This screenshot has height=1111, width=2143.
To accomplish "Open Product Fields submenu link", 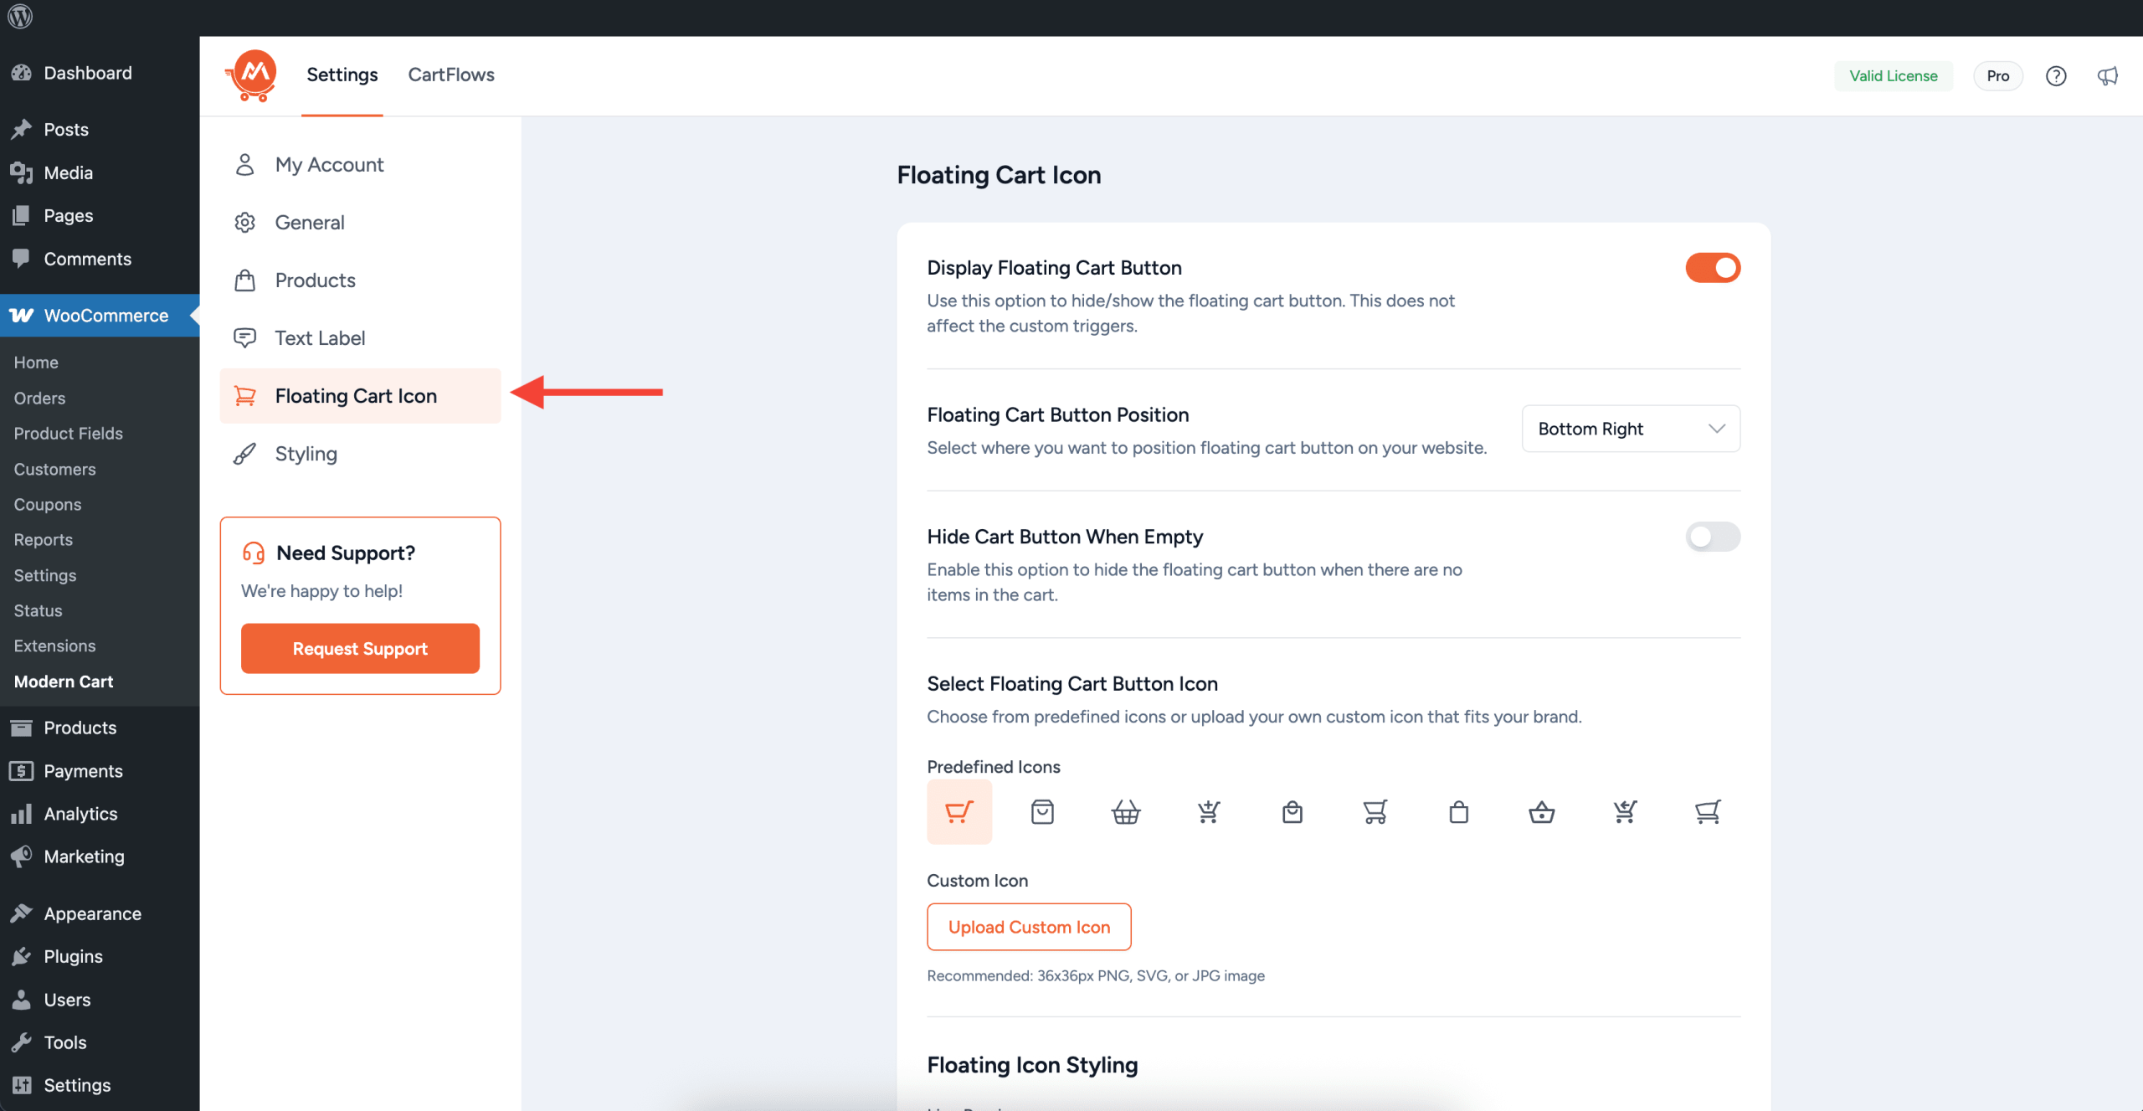I will tap(68, 433).
